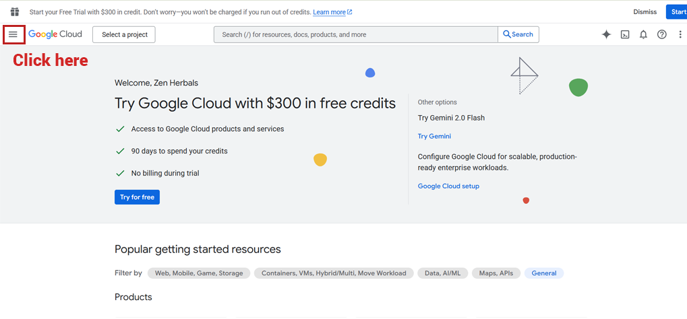This screenshot has height=319, width=687.
Task: Click 'No billing during trial' text
Action: [165, 173]
